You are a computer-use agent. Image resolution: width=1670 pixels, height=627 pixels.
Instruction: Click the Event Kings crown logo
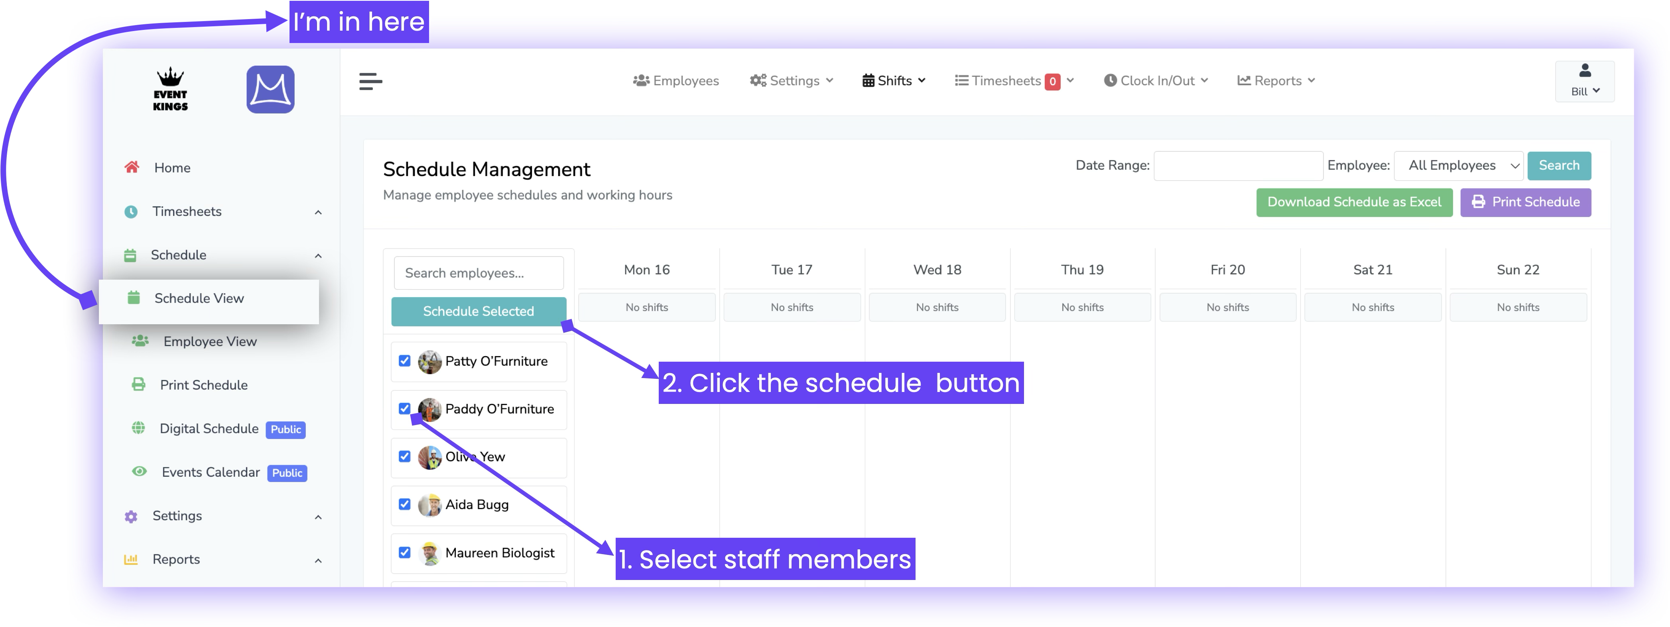point(170,89)
